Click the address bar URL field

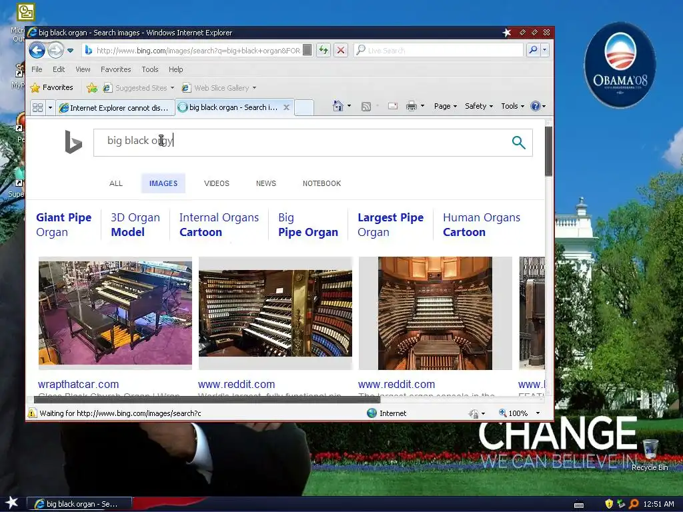(197, 51)
